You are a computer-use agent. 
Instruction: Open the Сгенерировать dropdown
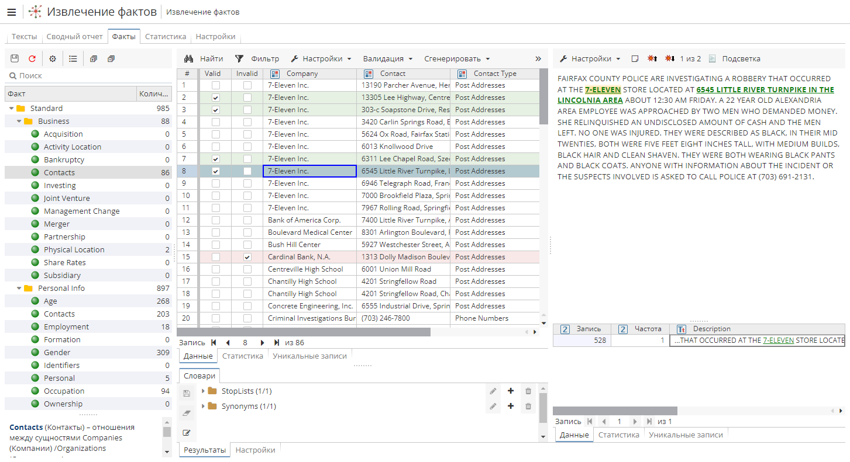457,58
